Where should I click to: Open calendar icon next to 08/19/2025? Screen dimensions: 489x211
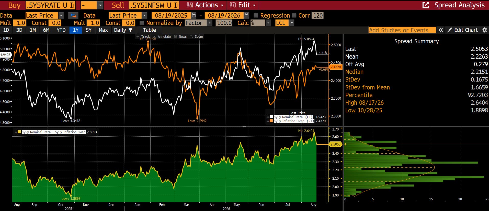[194, 16]
